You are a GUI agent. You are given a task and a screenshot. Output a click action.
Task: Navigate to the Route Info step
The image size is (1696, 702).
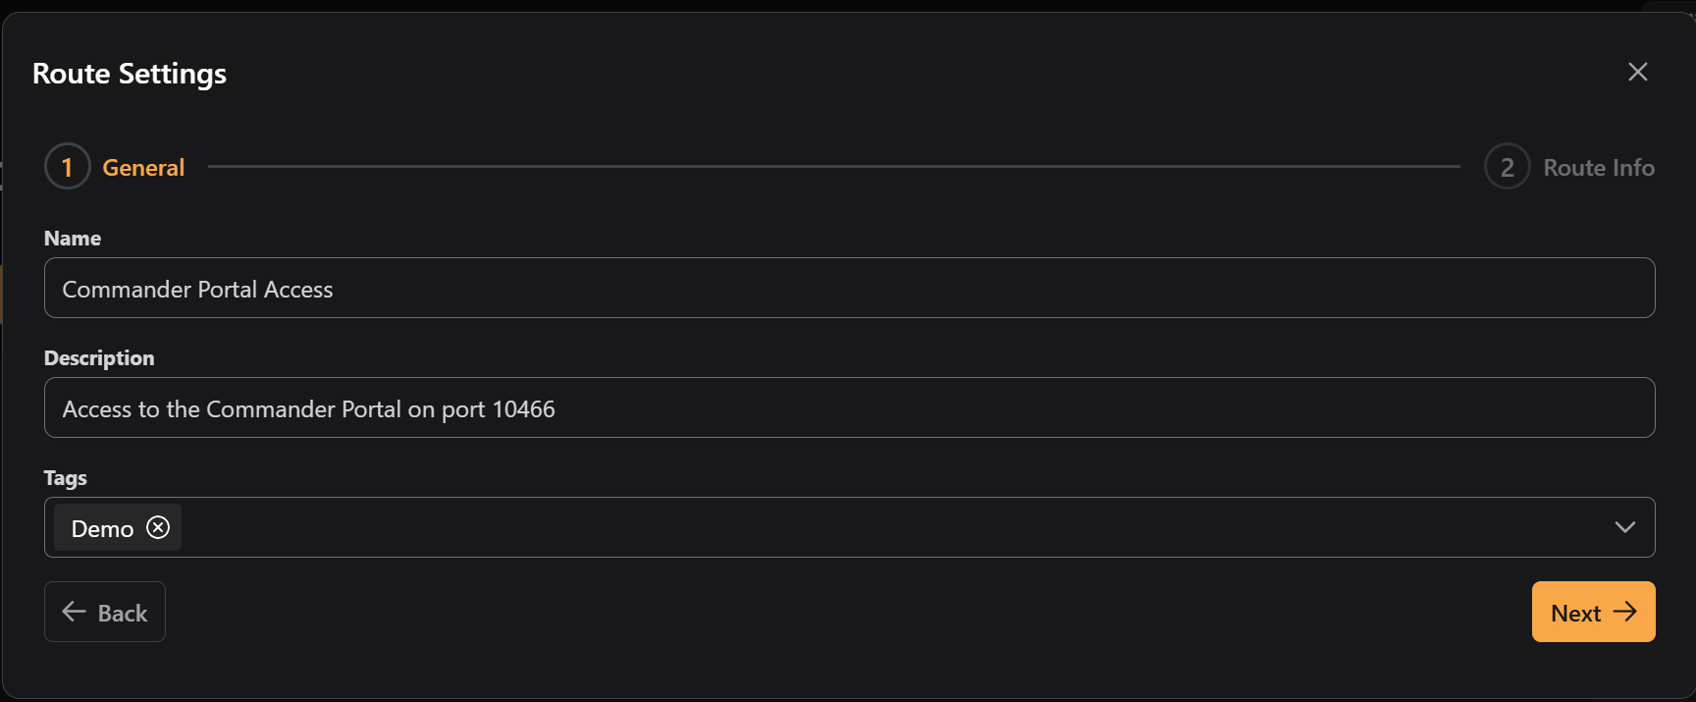coord(1598,166)
